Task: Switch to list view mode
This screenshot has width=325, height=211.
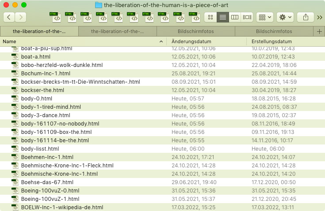Action: click(223, 17)
